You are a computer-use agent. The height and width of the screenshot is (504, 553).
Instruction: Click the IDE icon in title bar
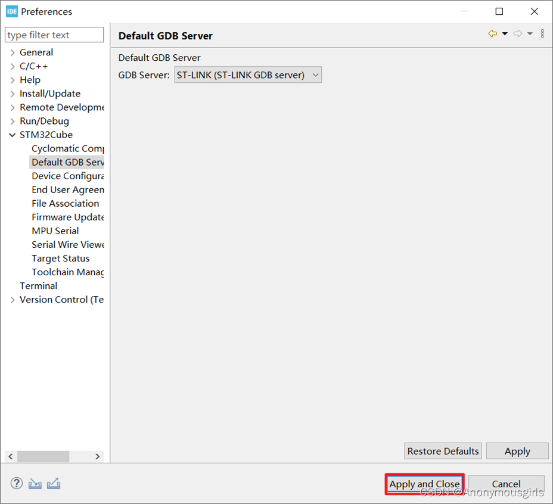[12, 11]
